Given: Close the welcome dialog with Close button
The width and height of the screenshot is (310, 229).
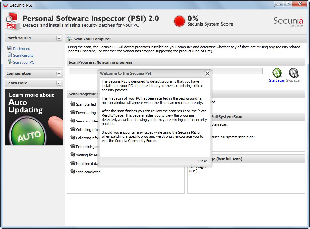Looking at the screenshot, I should coord(203,161).
